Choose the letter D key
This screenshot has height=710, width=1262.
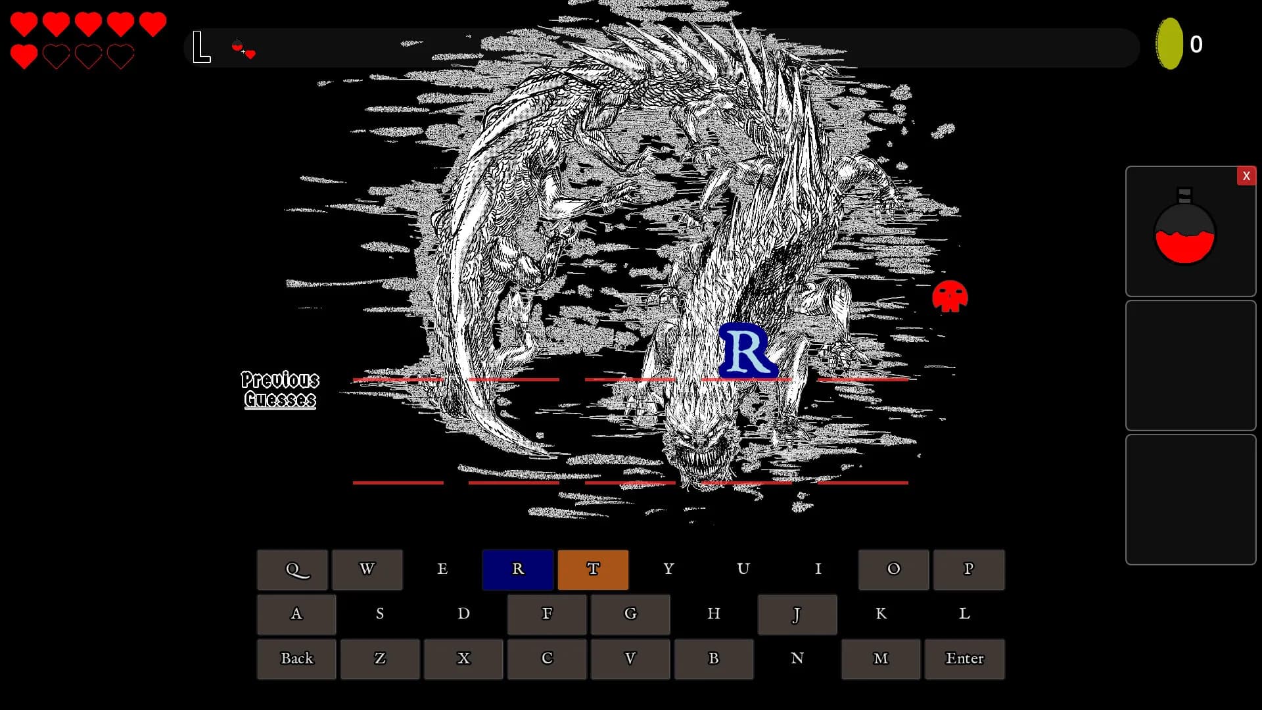pyautogui.click(x=463, y=614)
